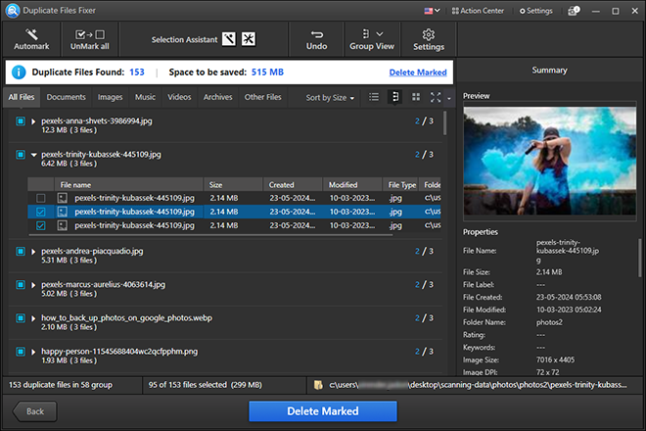Viewport: 646px width, 431px height.
Task: Switch to the Videos tab
Action: (179, 97)
